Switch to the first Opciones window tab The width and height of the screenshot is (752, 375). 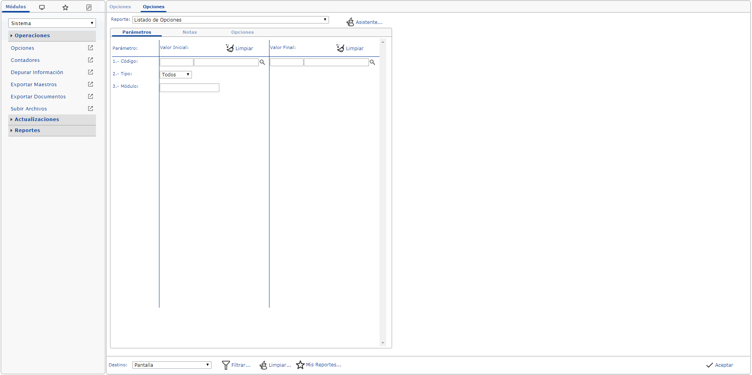pos(120,7)
